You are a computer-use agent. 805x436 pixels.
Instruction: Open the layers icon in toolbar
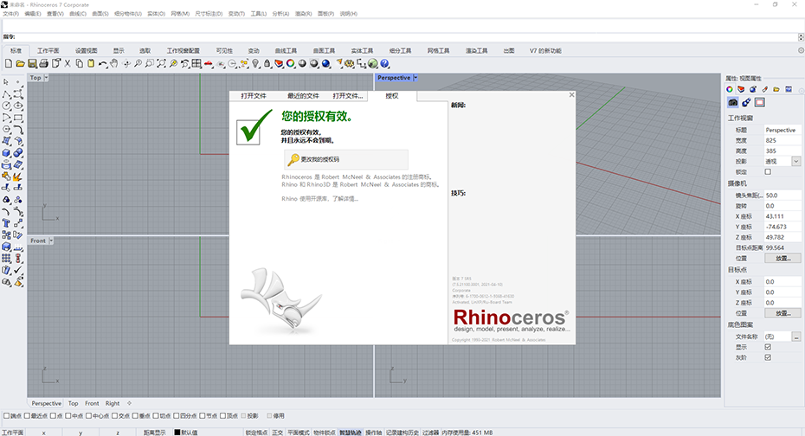(279, 64)
